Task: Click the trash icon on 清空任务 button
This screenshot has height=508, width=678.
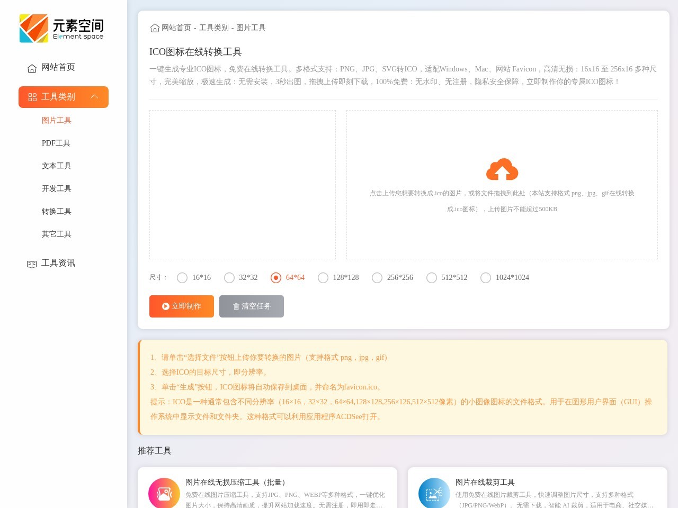Action: [236, 306]
